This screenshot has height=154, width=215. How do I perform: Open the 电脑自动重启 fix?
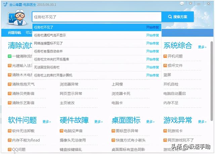pos(175,93)
